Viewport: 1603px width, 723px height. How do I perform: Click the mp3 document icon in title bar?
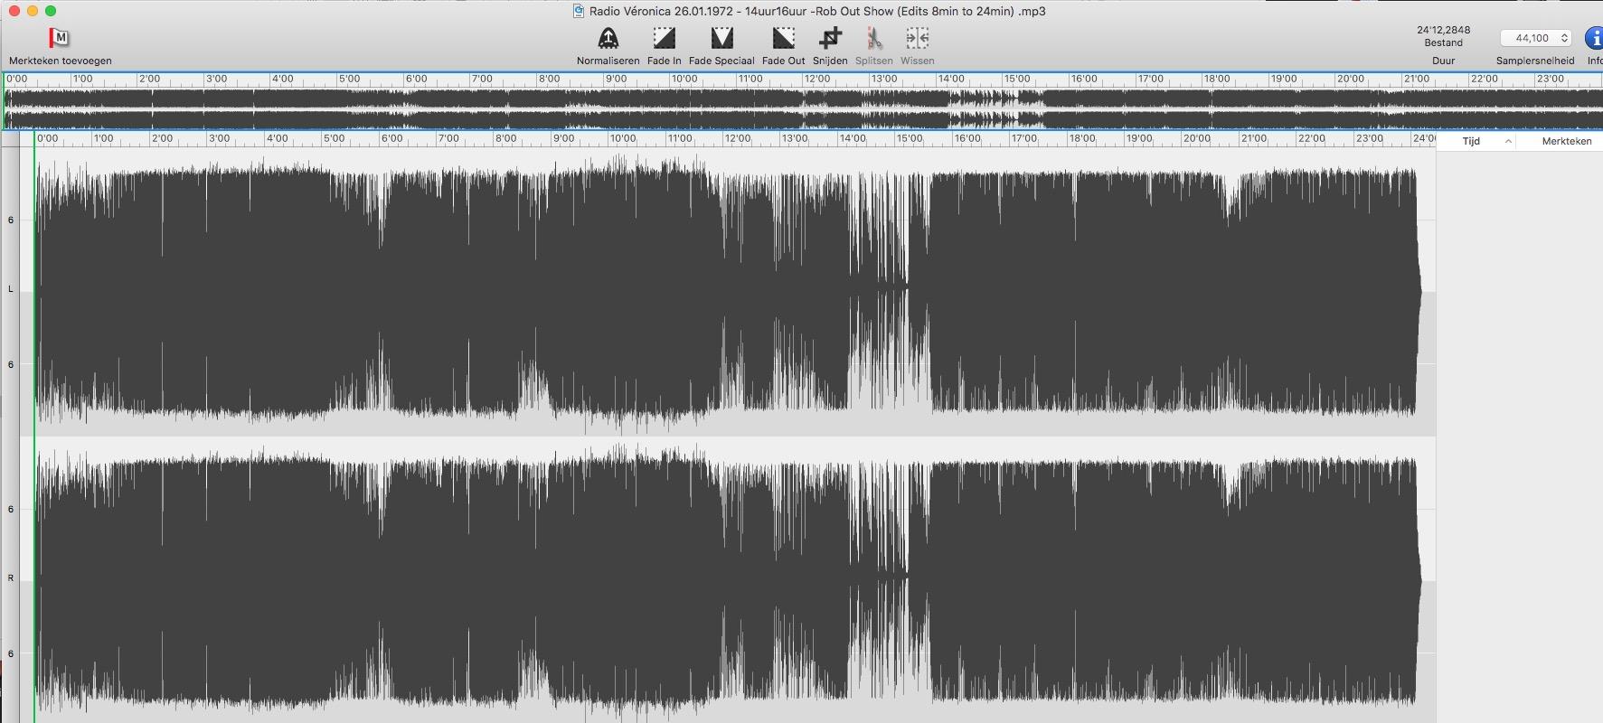click(x=579, y=11)
